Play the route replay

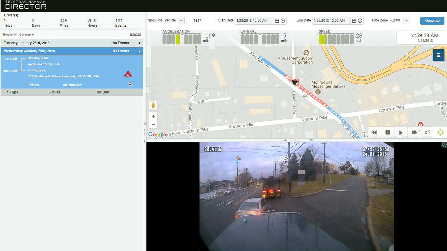click(x=401, y=132)
